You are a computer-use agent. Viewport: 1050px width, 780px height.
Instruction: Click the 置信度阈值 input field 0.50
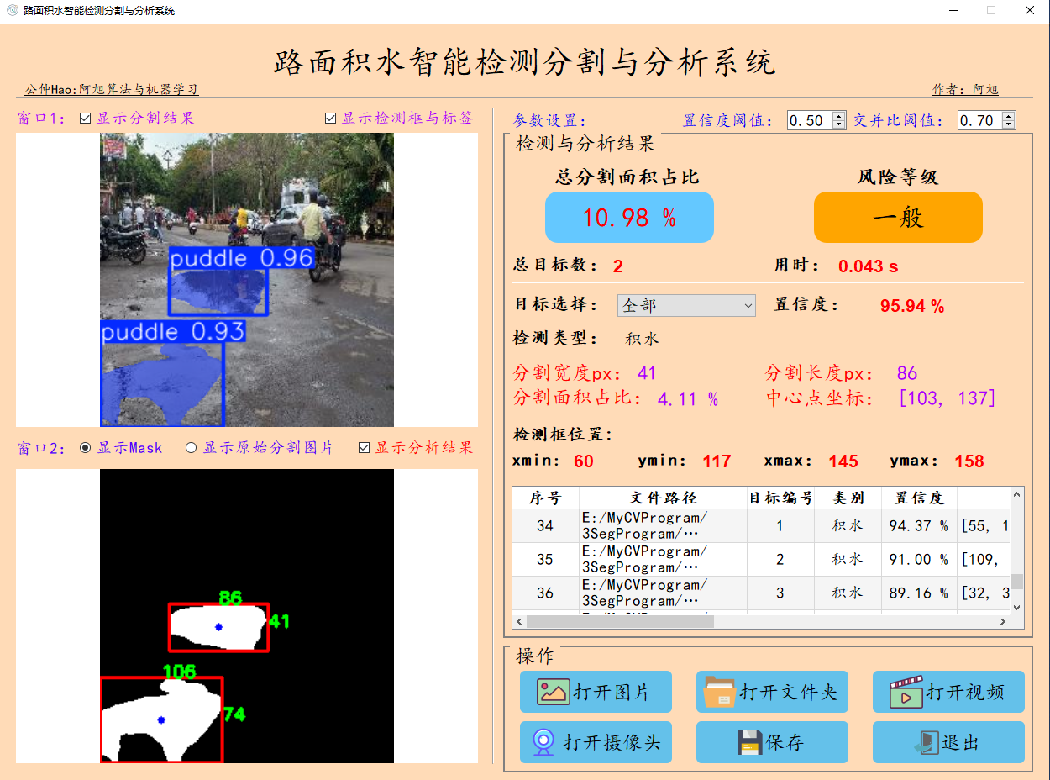tap(810, 120)
